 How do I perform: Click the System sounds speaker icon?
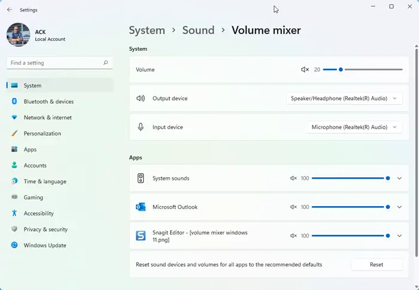coord(141,179)
